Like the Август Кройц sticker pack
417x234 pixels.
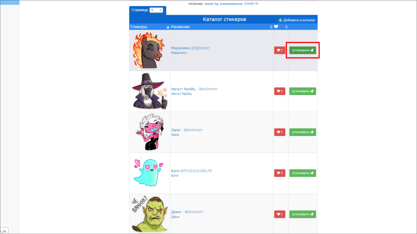coord(279,91)
